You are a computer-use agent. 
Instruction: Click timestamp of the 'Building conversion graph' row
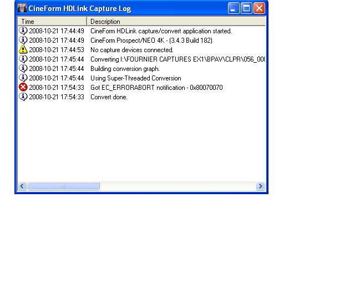coord(57,69)
